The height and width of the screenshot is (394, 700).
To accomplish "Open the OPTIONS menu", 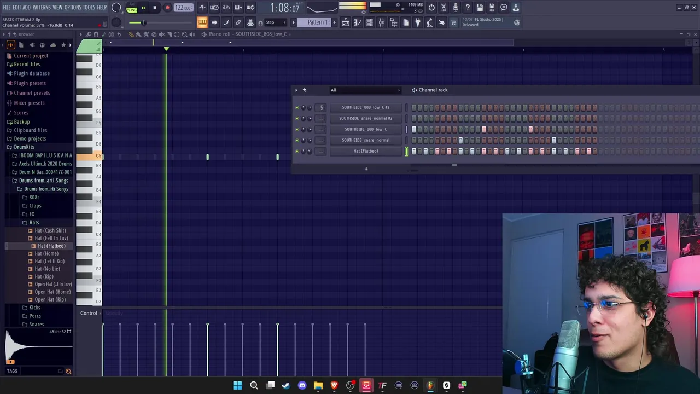I will (73, 8).
